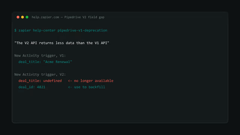
Task: Click the no longer available note
Action: click(94, 81)
